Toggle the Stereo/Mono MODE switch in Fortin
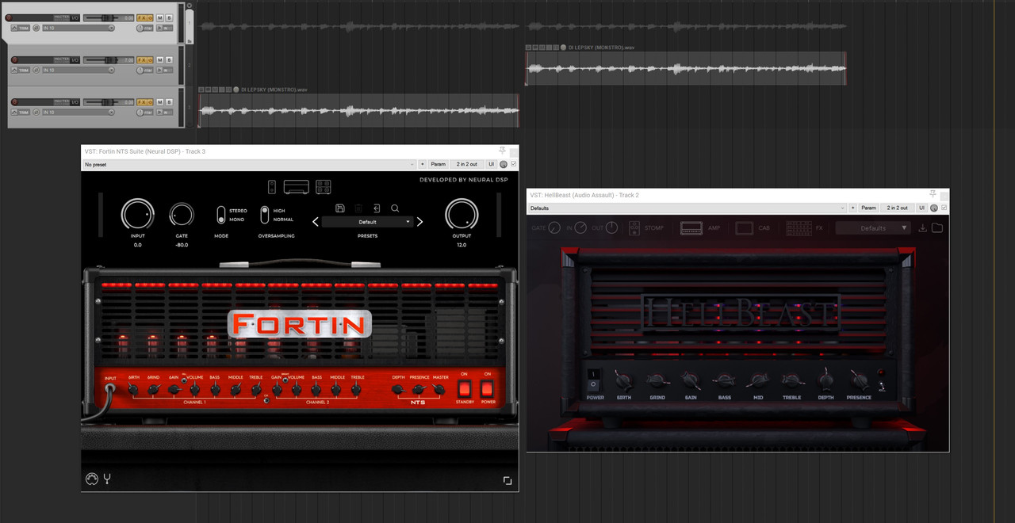Screen dimensions: 1015x523 click(221, 215)
